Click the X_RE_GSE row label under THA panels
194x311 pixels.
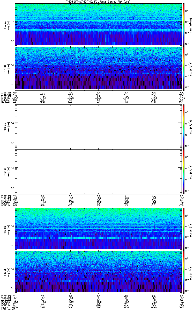pyautogui.click(x=6, y=92)
